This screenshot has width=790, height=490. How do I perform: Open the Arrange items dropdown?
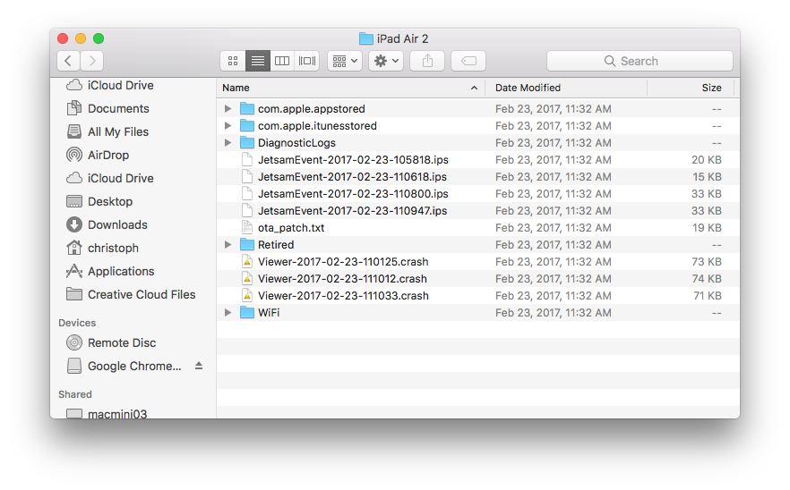click(344, 61)
